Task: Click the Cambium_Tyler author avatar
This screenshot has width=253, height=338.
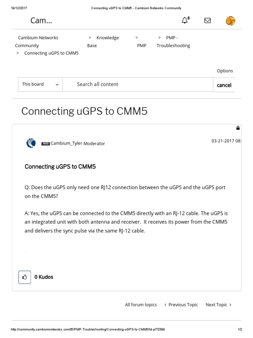Action: [x=31, y=143]
